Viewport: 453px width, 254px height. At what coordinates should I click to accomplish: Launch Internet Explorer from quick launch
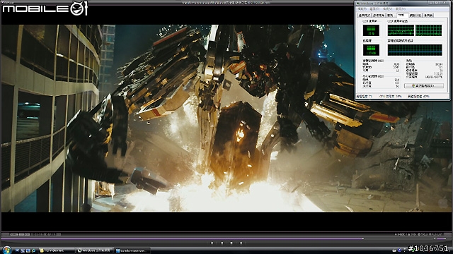point(34,250)
